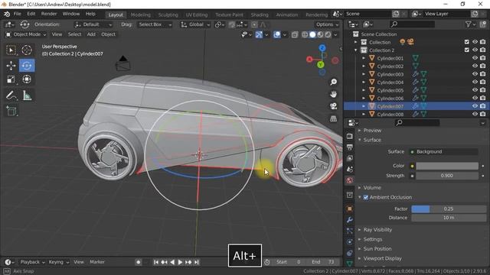Click the zoom viewport magnifier icon
Screen dimensions: 490x275
(334, 82)
